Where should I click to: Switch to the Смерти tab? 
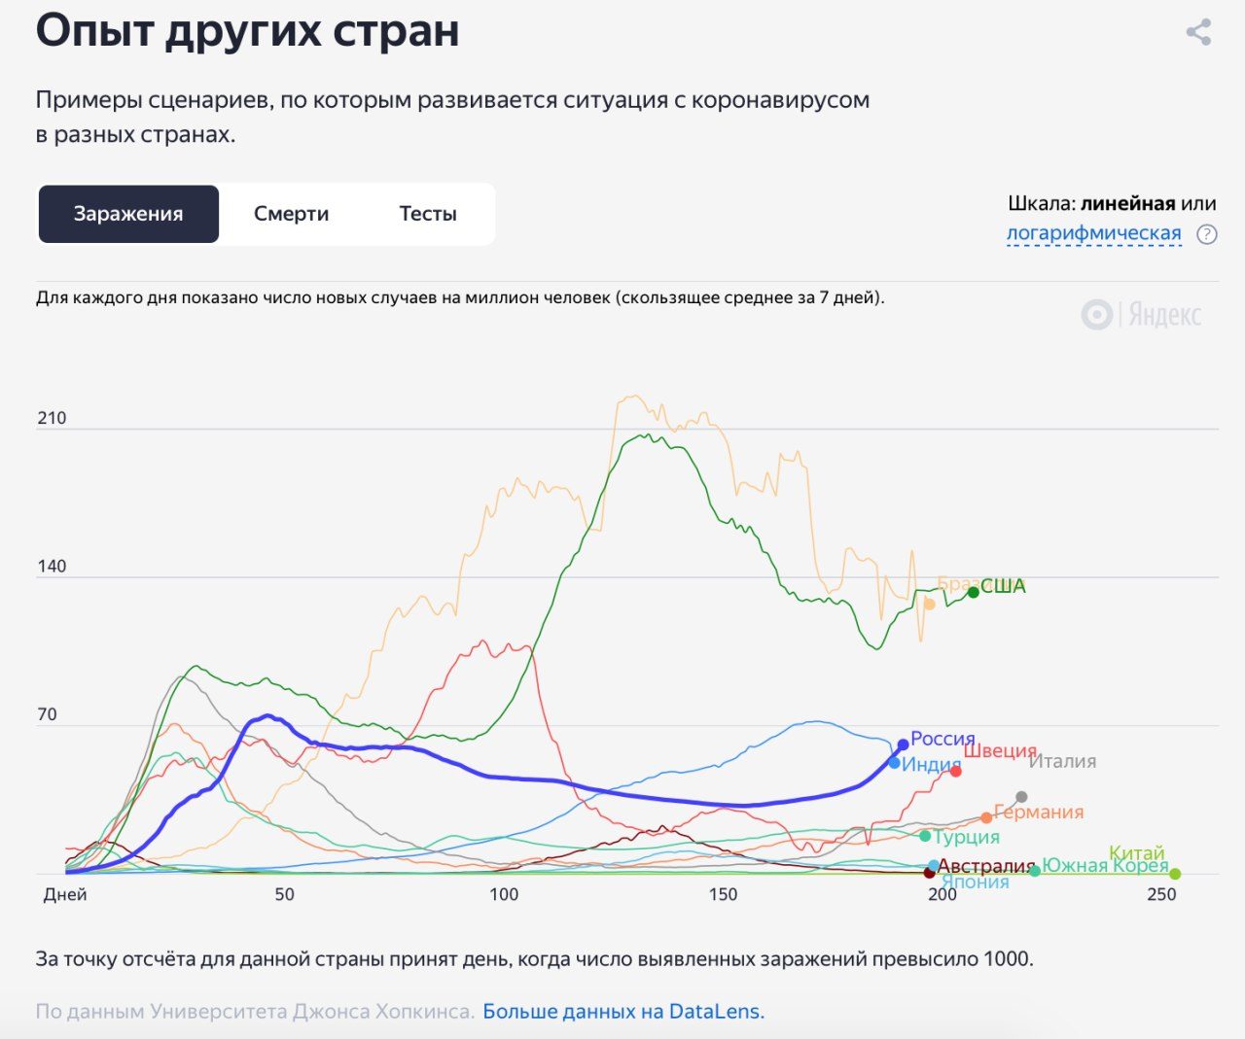[x=291, y=214]
